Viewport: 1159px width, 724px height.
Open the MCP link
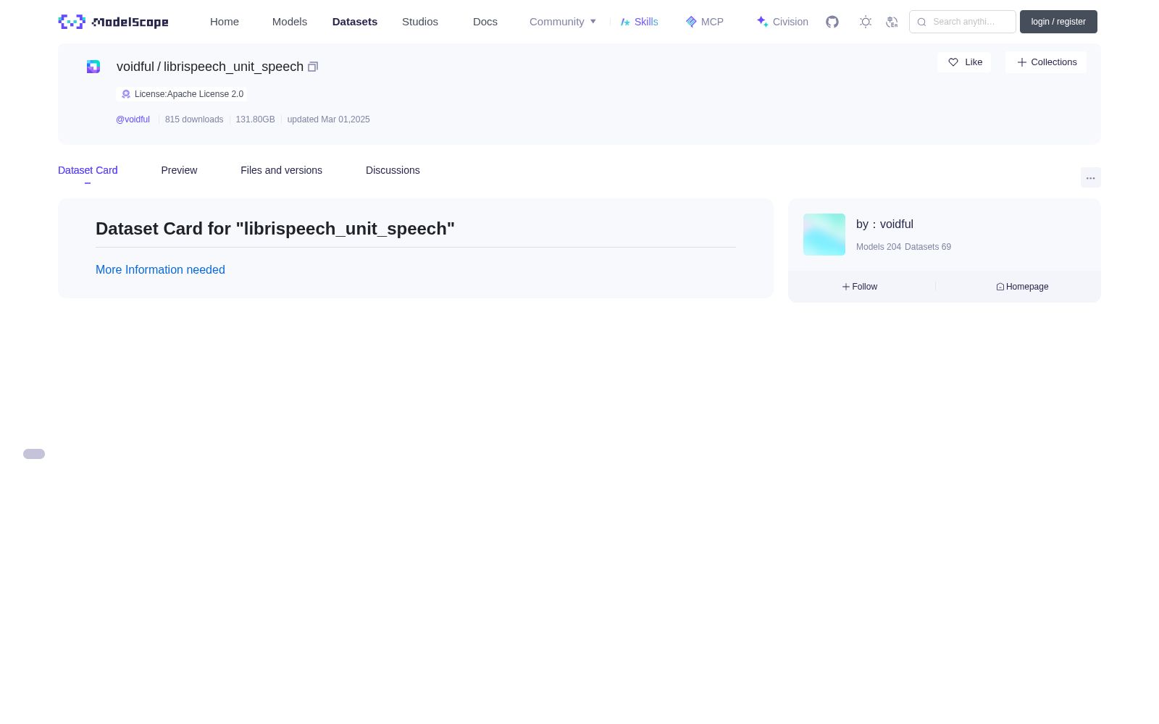(x=704, y=22)
